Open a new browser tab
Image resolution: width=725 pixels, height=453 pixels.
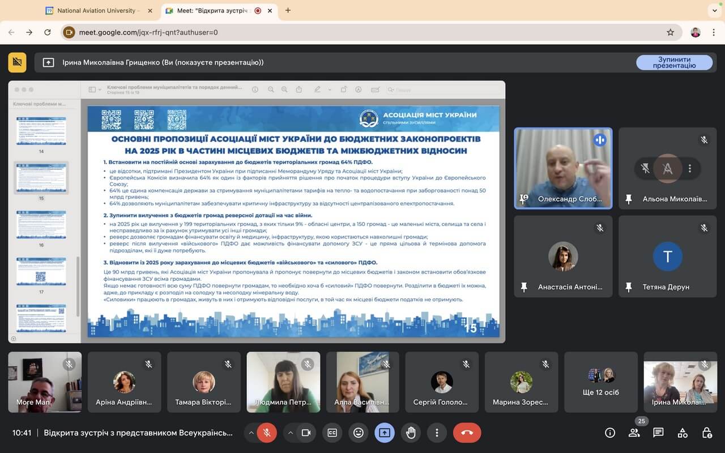click(288, 10)
